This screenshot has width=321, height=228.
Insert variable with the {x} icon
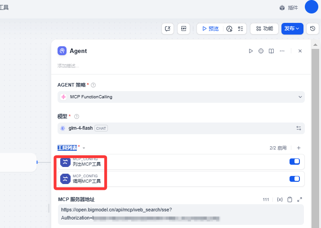tap(280, 199)
